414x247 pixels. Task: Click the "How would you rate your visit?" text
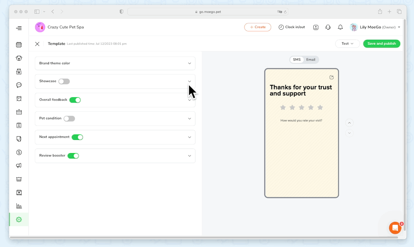(302, 121)
